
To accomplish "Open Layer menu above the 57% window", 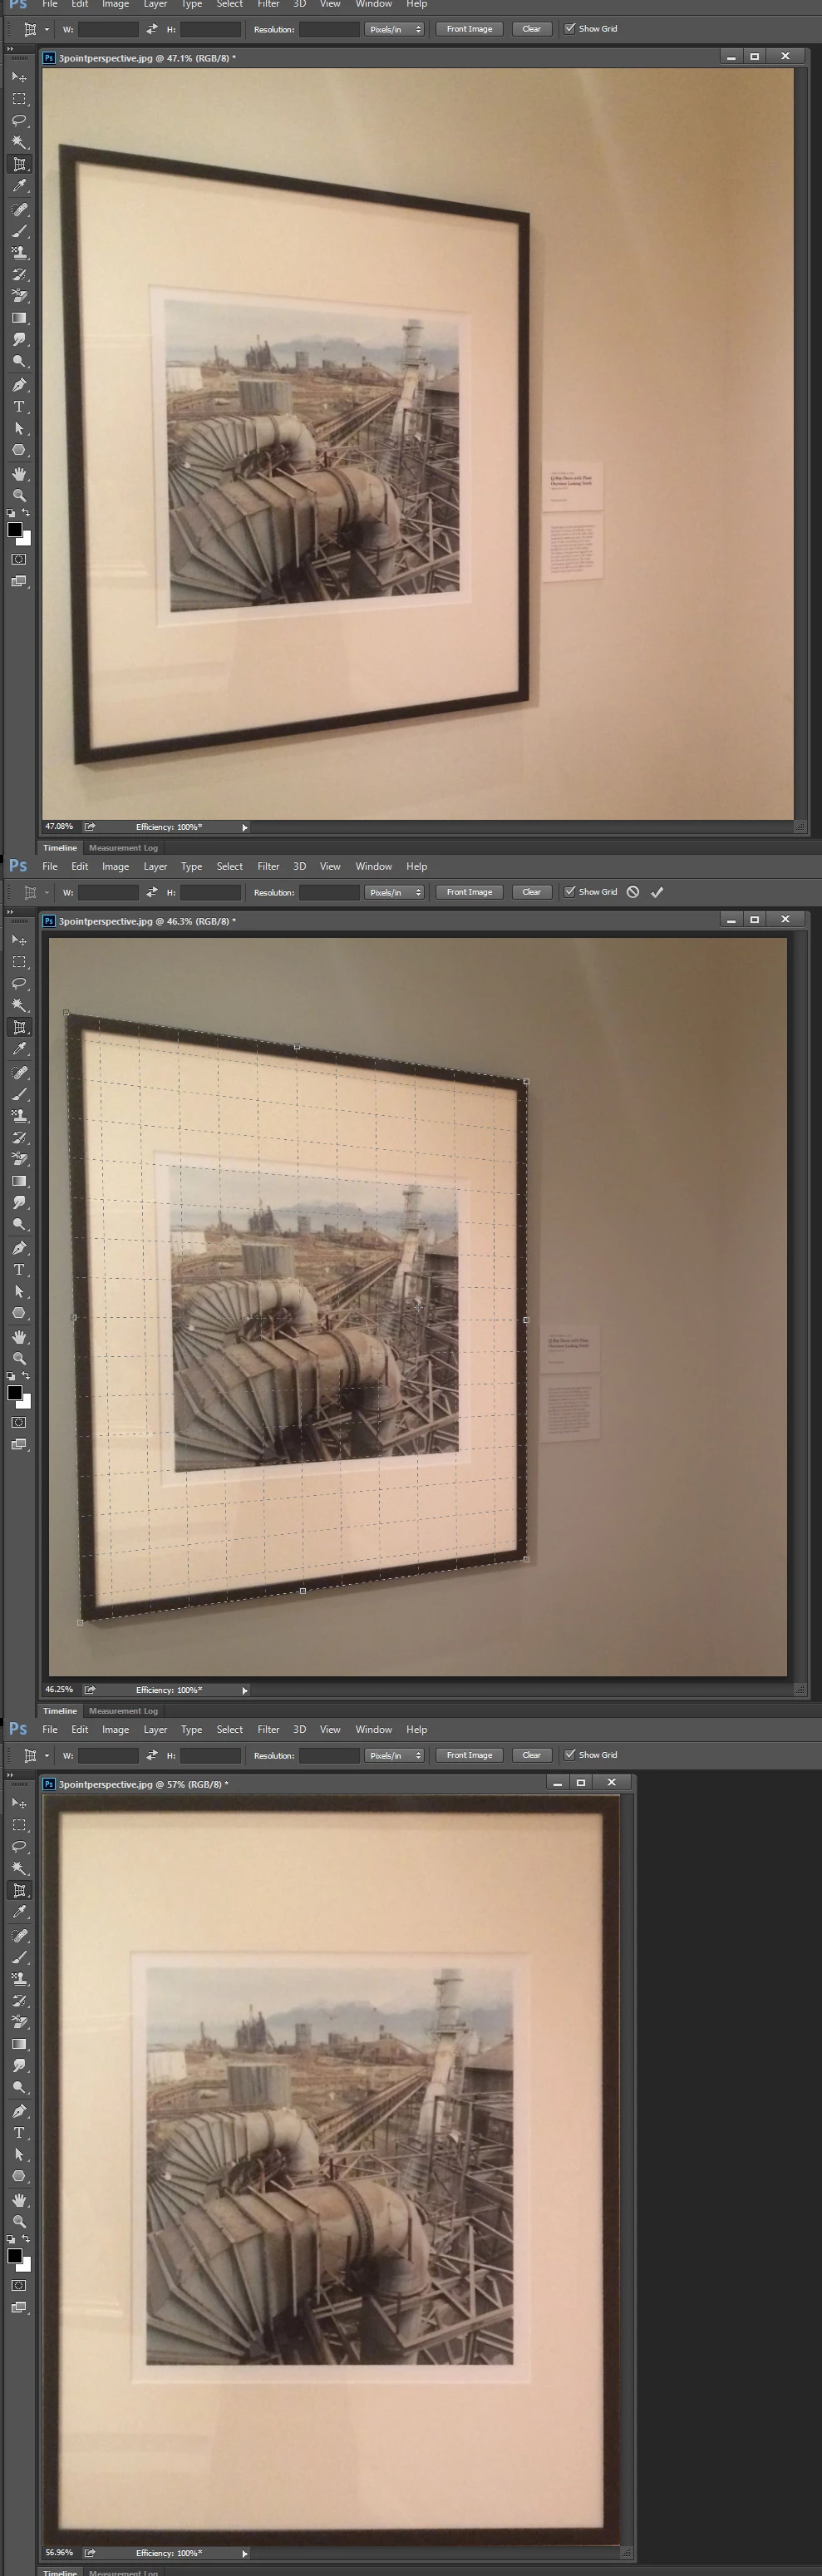I will pyautogui.click(x=155, y=1730).
